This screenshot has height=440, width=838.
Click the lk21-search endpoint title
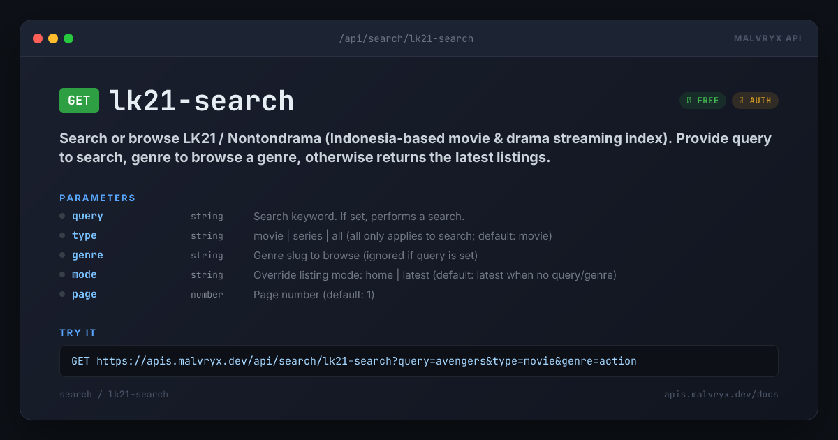click(201, 101)
